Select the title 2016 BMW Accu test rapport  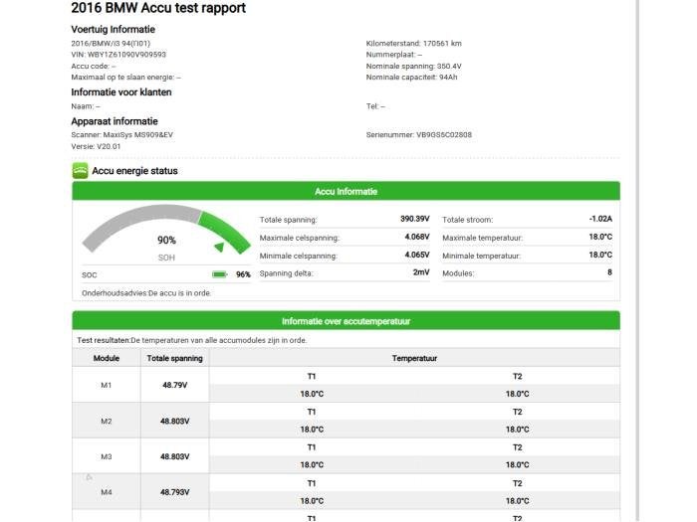coord(158,8)
